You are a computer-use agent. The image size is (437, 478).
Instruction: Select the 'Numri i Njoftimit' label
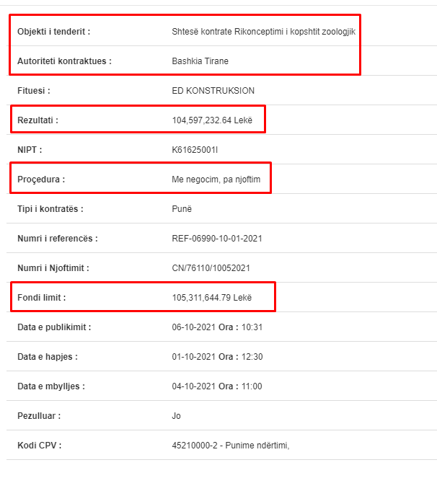tap(53, 268)
